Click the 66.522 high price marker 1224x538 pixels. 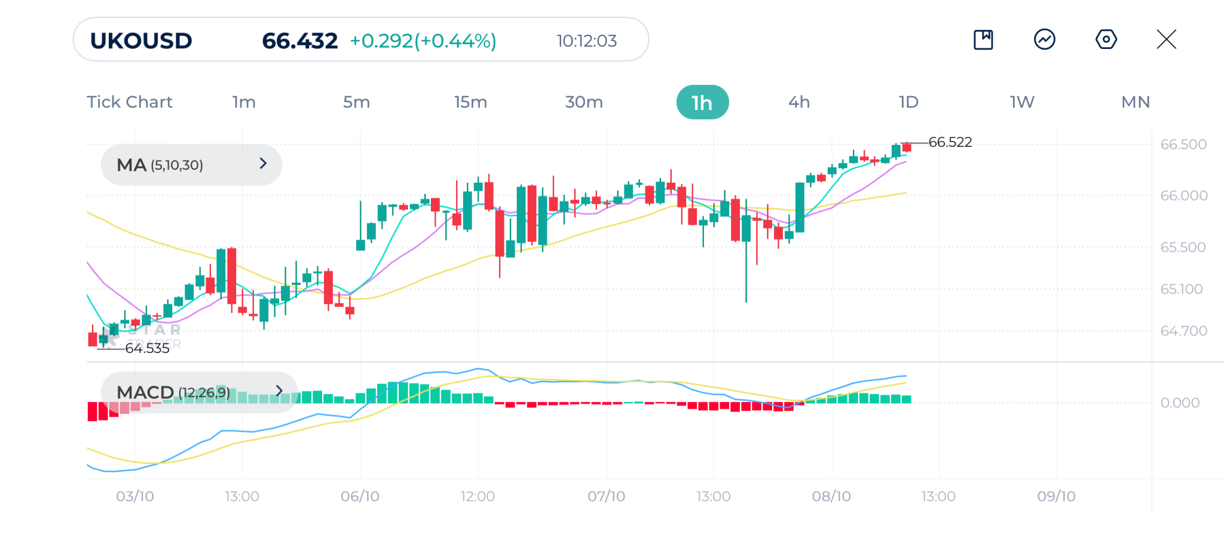coord(950,142)
